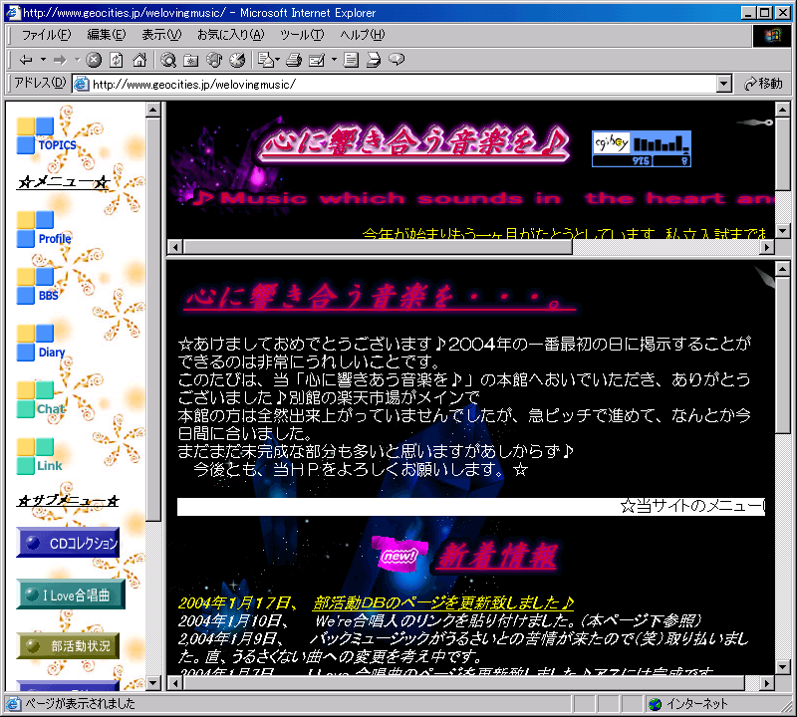The image size is (797, 717).
Task: Click the Internet zone globe icon
Action: pos(656,704)
